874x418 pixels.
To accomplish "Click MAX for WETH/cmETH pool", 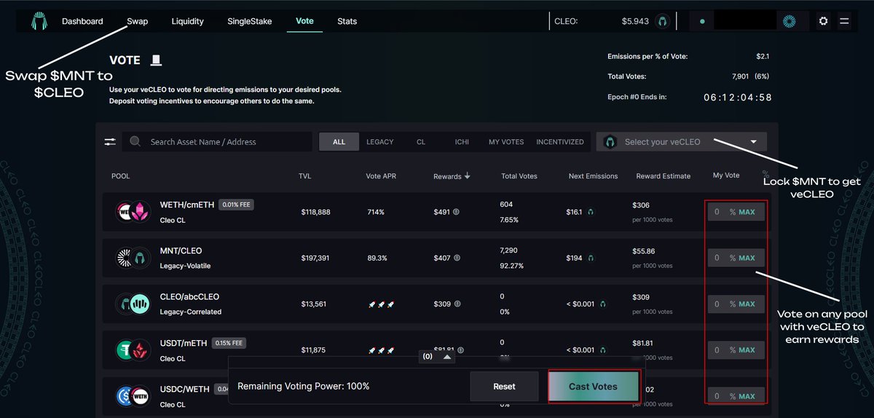I will 747,212.
